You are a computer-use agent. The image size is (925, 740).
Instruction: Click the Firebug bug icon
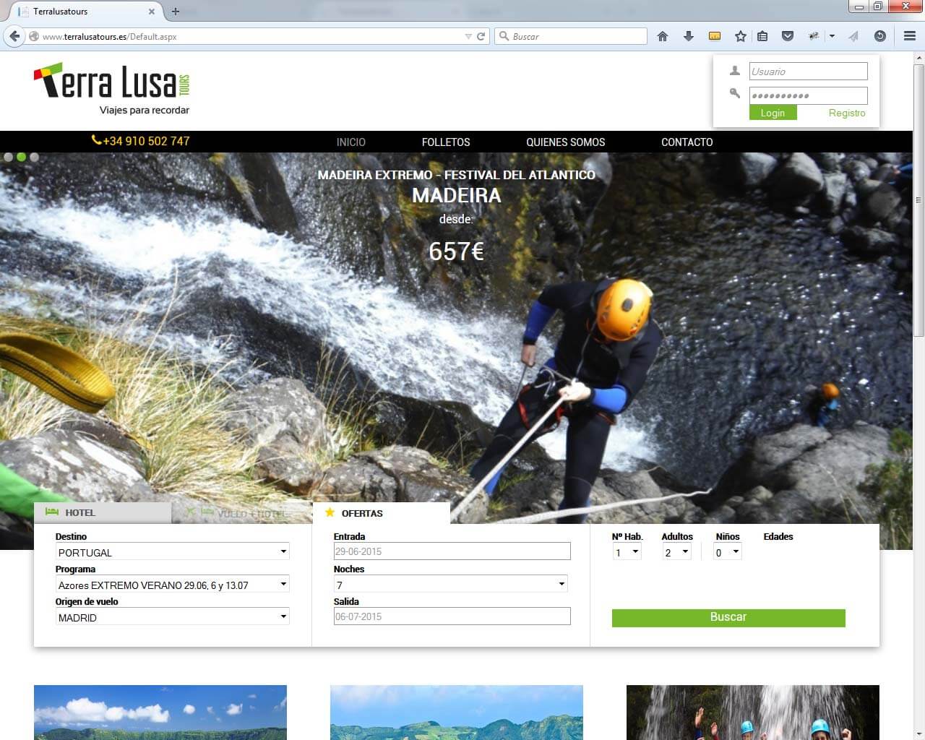(x=814, y=36)
